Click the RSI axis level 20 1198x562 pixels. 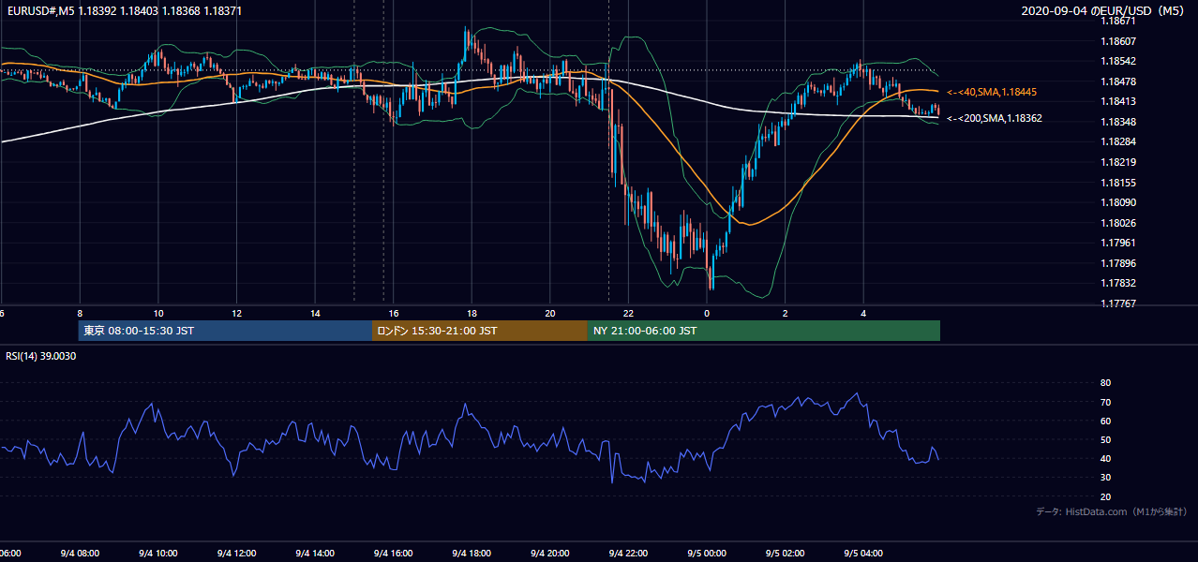(1105, 496)
